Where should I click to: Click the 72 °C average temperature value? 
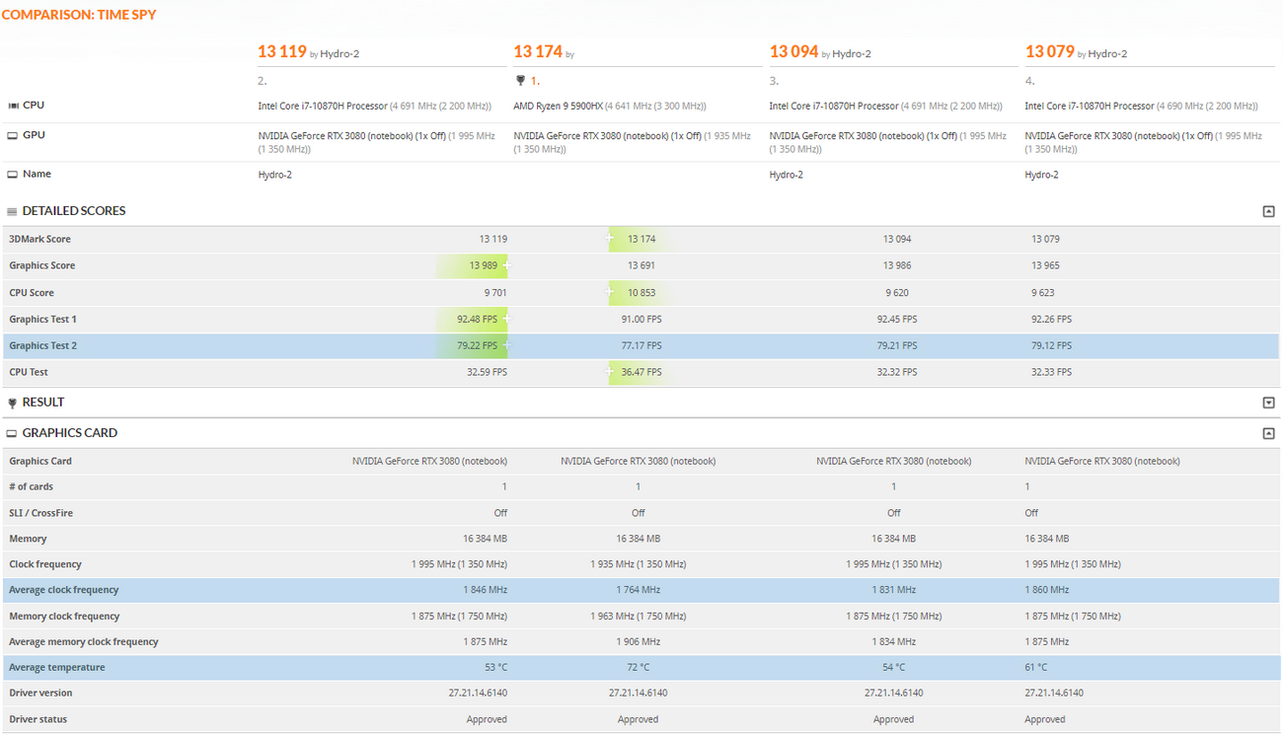(x=639, y=667)
